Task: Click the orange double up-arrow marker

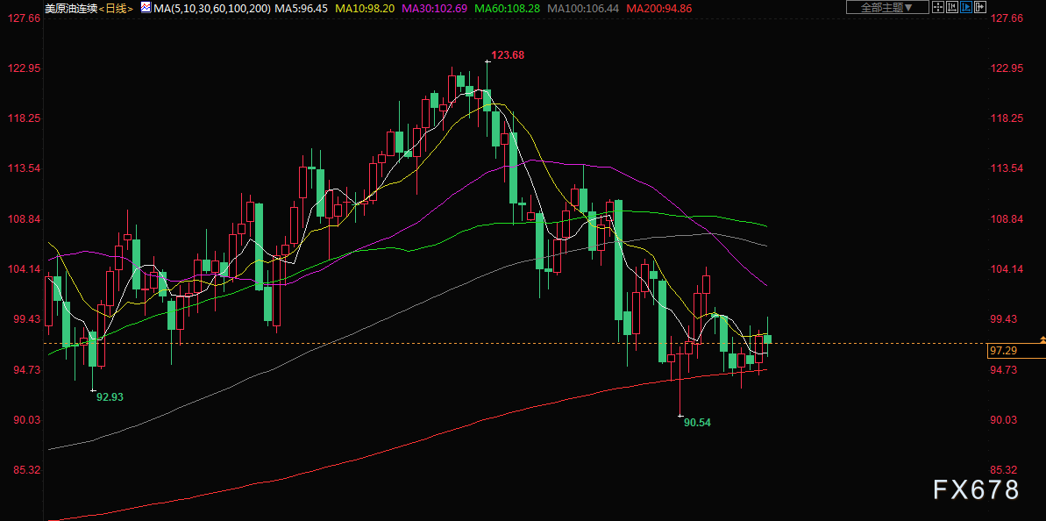Action: 1042,340
